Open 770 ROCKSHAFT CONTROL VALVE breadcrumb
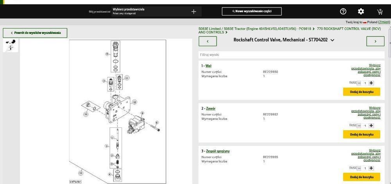Viewport: 391px width, 184px height. click(x=289, y=30)
